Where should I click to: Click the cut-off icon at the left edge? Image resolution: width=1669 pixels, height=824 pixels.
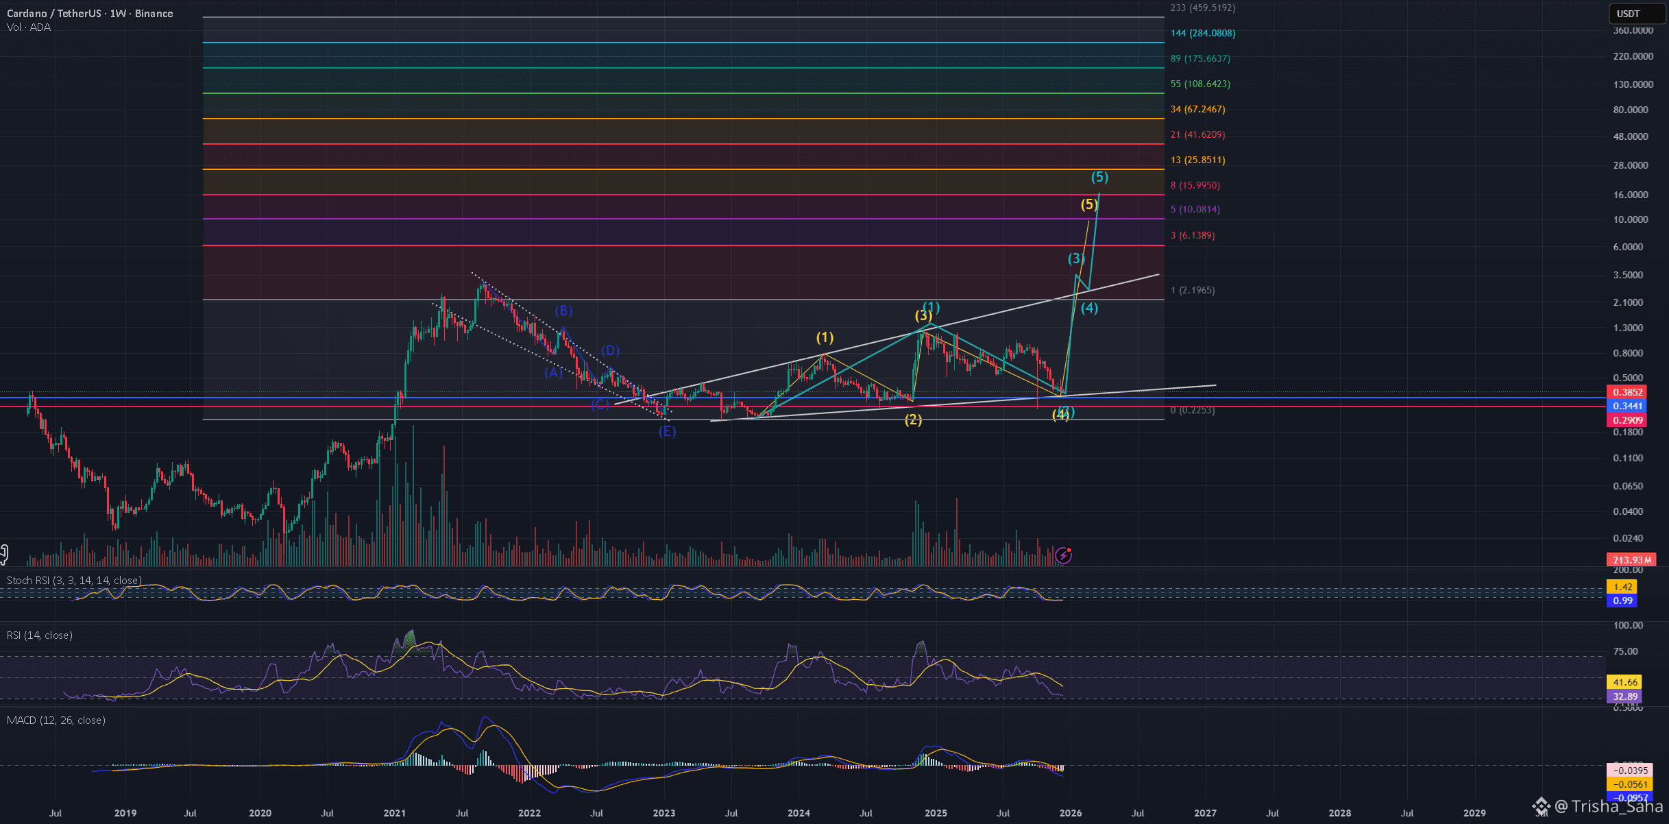pyautogui.click(x=3, y=554)
